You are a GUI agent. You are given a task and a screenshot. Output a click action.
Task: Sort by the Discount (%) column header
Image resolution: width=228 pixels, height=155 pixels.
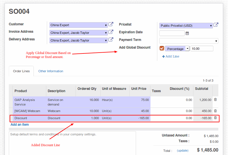179,89
